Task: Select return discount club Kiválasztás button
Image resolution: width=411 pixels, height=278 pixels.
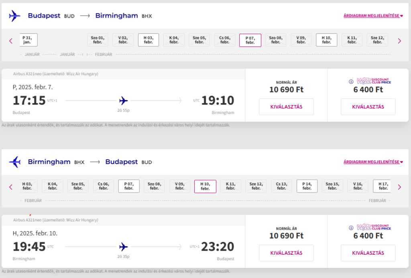Action: (368, 253)
